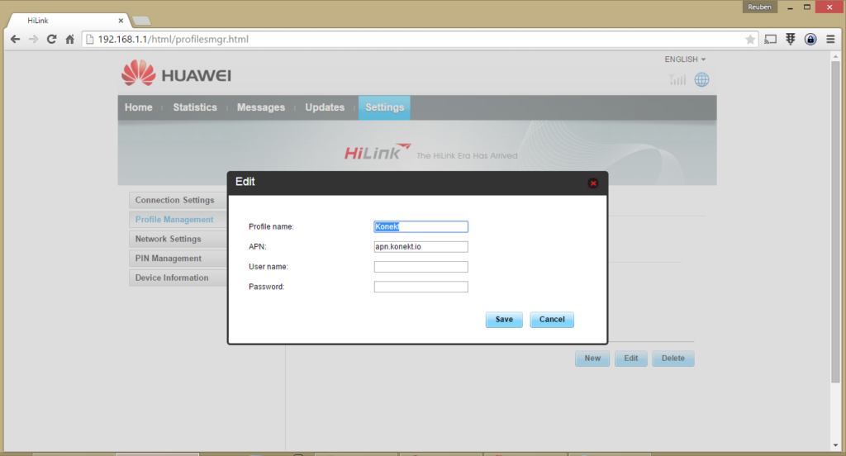This screenshot has height=456, width=846.
Task: Click the "User name:" label
Action: click(x=269, y=267)
